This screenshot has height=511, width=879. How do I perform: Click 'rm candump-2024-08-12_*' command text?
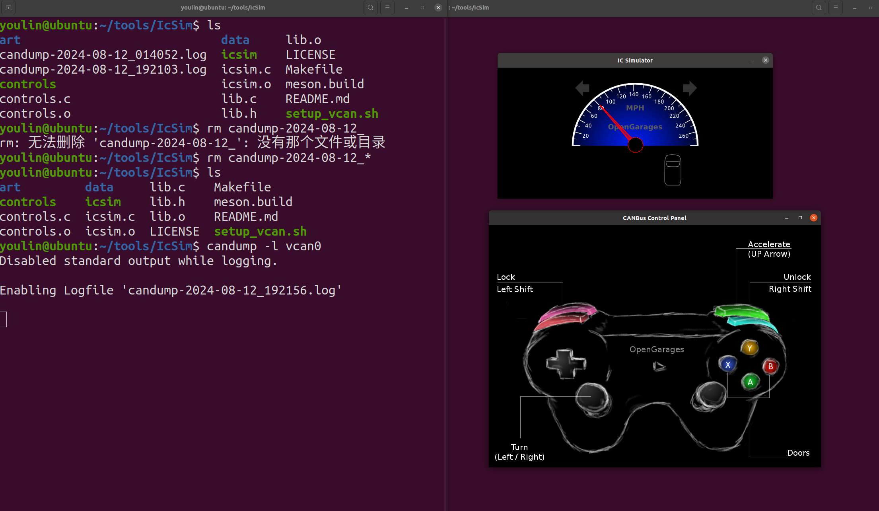click(289, 158)
